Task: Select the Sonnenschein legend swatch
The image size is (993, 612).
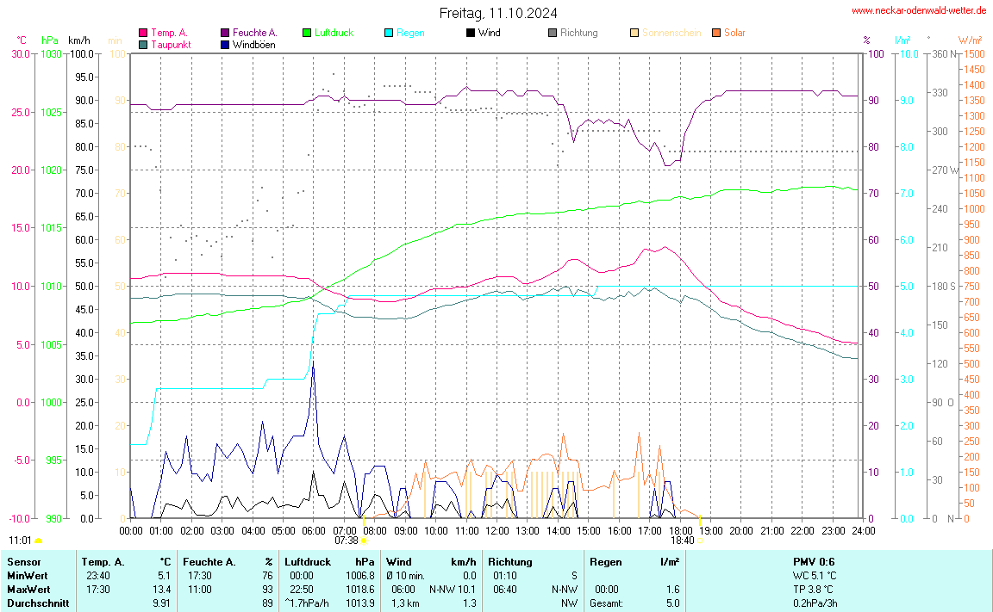Action: (634, 33)
